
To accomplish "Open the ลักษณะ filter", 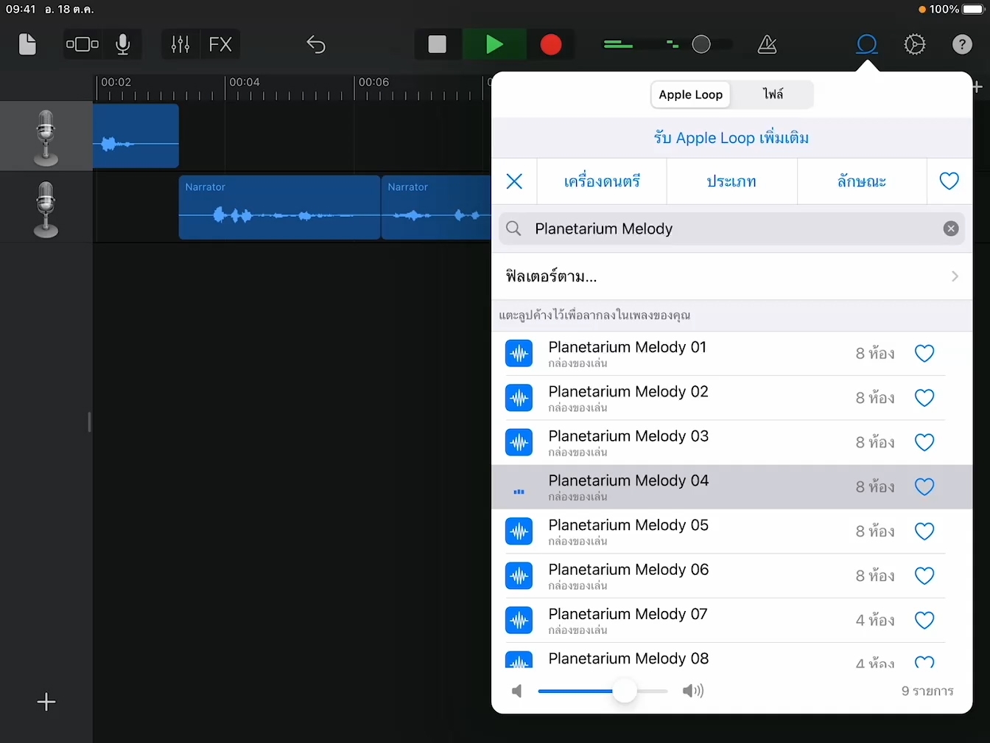I will point(862,181).
